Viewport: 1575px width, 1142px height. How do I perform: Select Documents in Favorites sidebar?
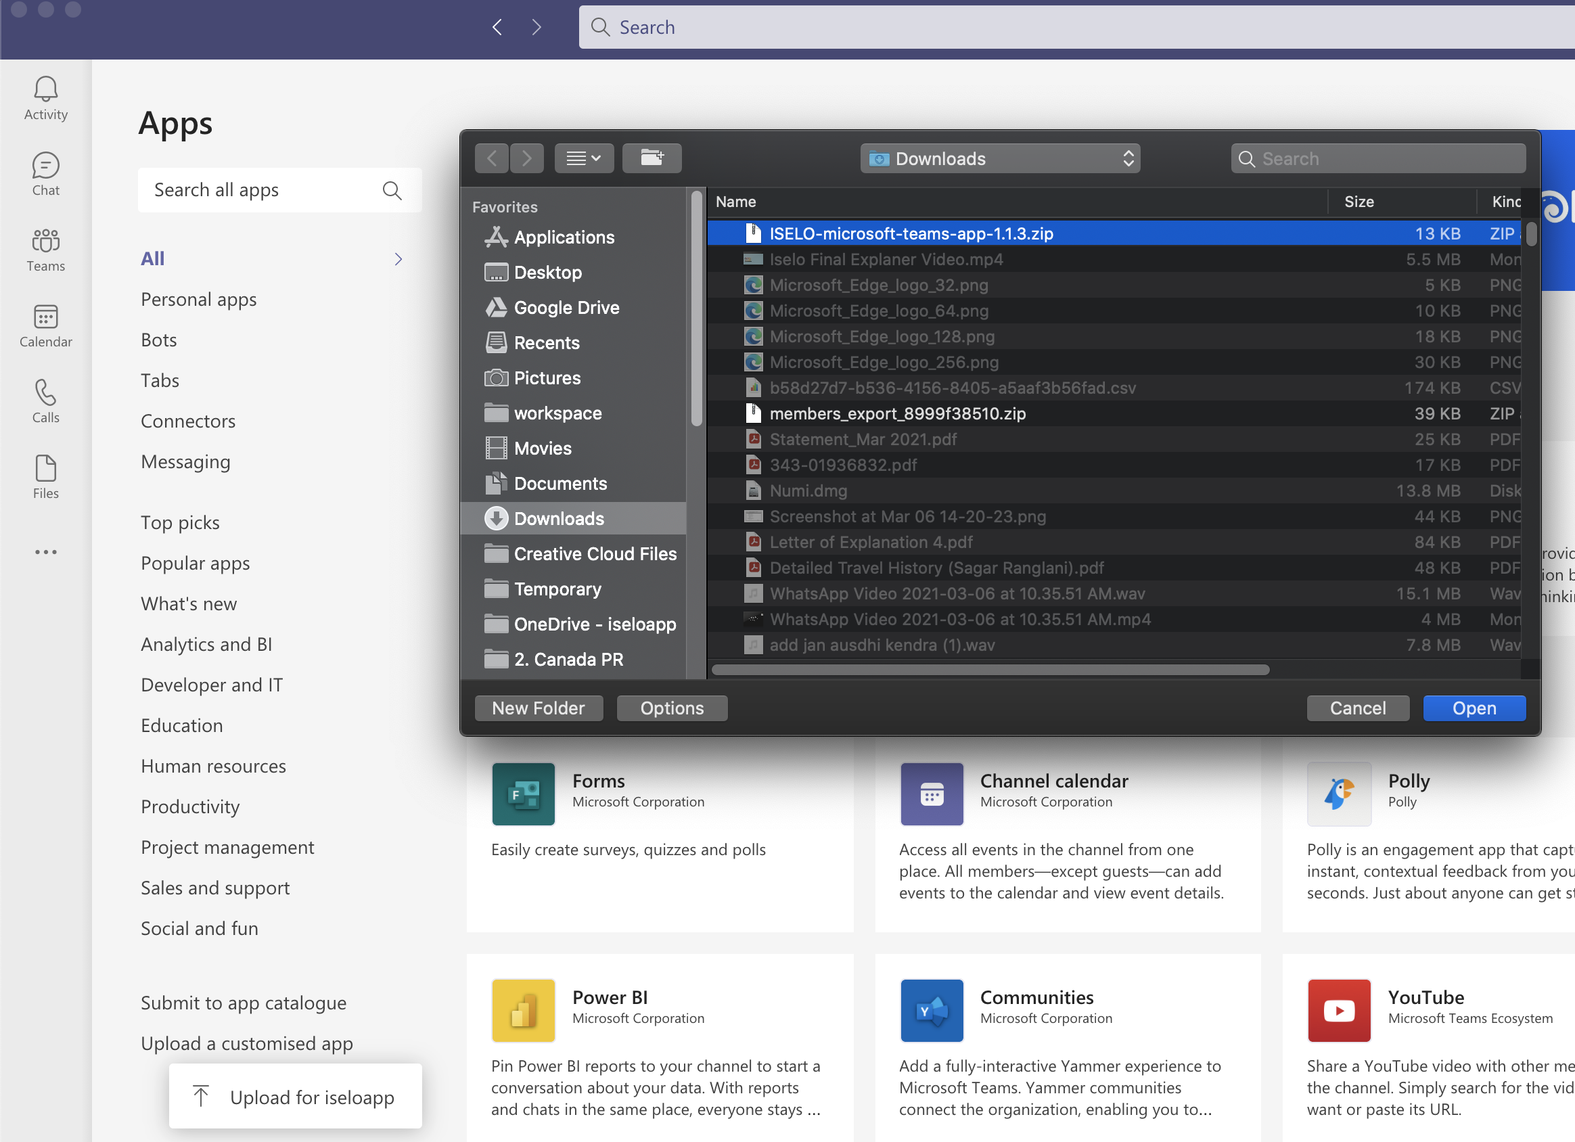tap(574, 484)
